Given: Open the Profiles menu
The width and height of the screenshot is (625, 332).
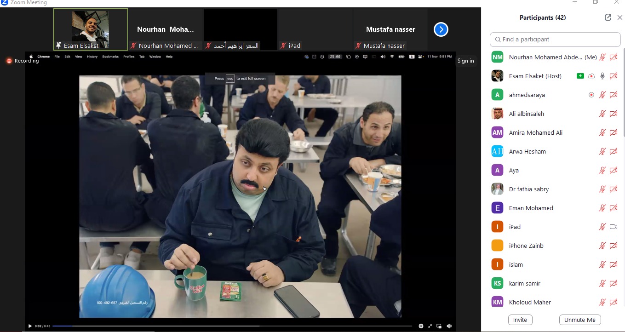Looking at the screenshot, I should coord(129,57).
